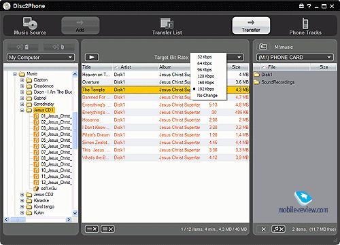The height and width of the screenshot is (245, 340).
Task: Select 128 Kbps bit rate
Action: (x=206, y=76)
